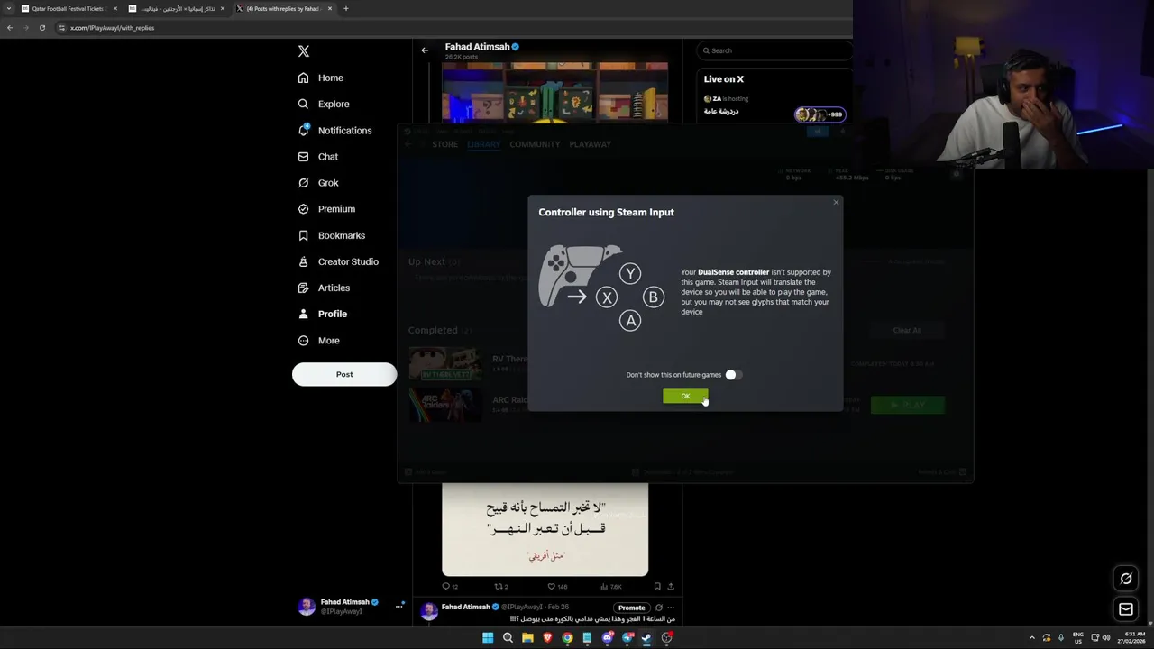Confirm the Steam Input dialog with OK
This screenshot has height=649, width=1154.
[x=685, y=397]
